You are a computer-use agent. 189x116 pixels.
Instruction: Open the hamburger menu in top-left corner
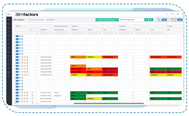pyautogui.click(x=9, y=14)
